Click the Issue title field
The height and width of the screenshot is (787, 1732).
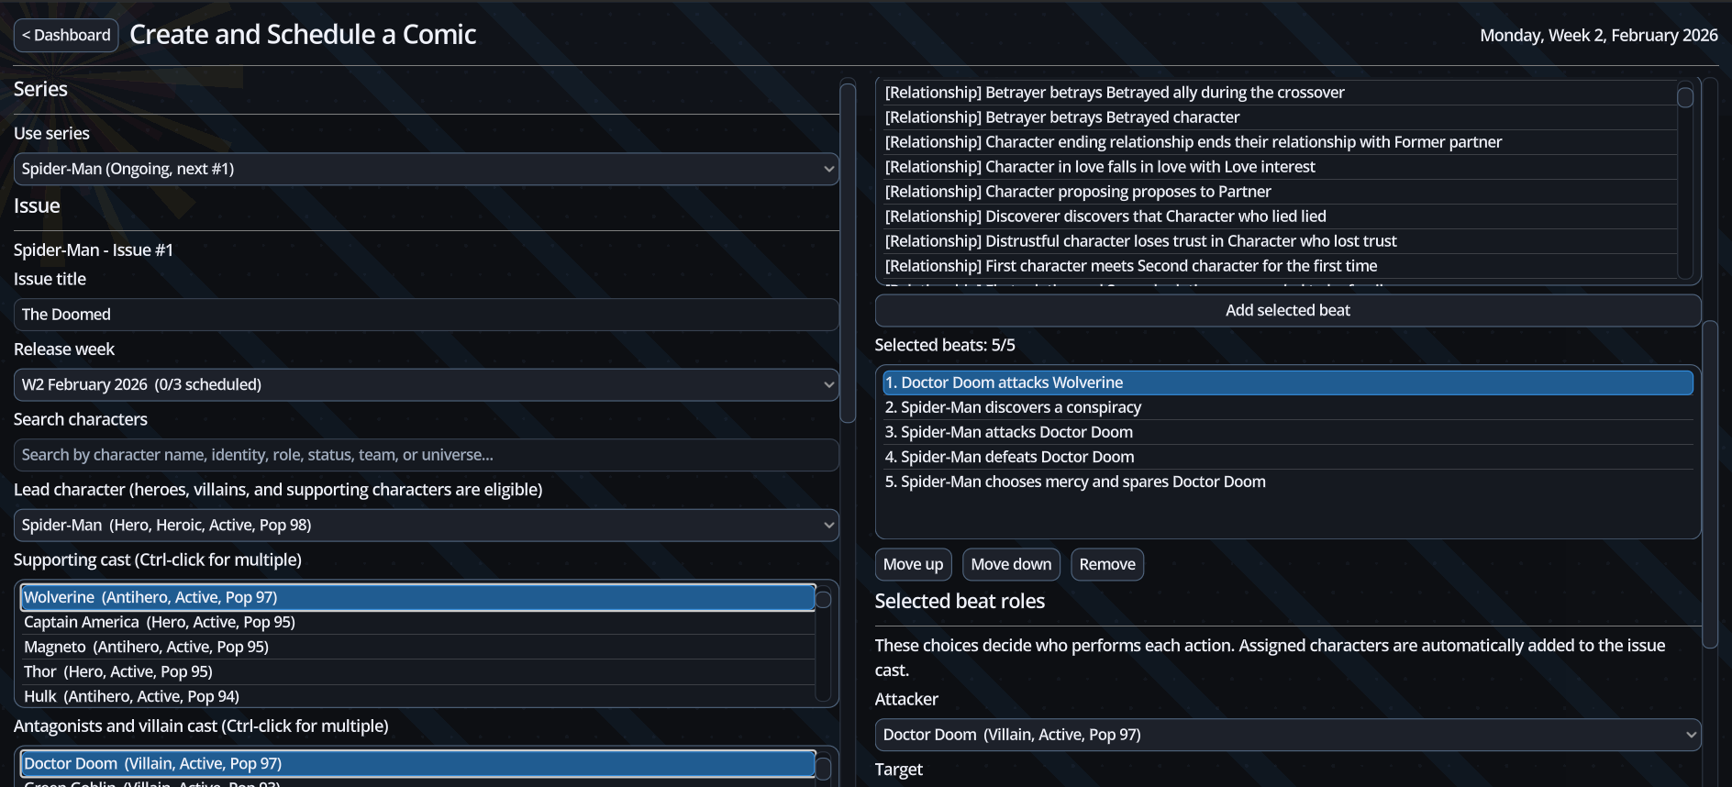pyautogui.click(x=426, y=315)
